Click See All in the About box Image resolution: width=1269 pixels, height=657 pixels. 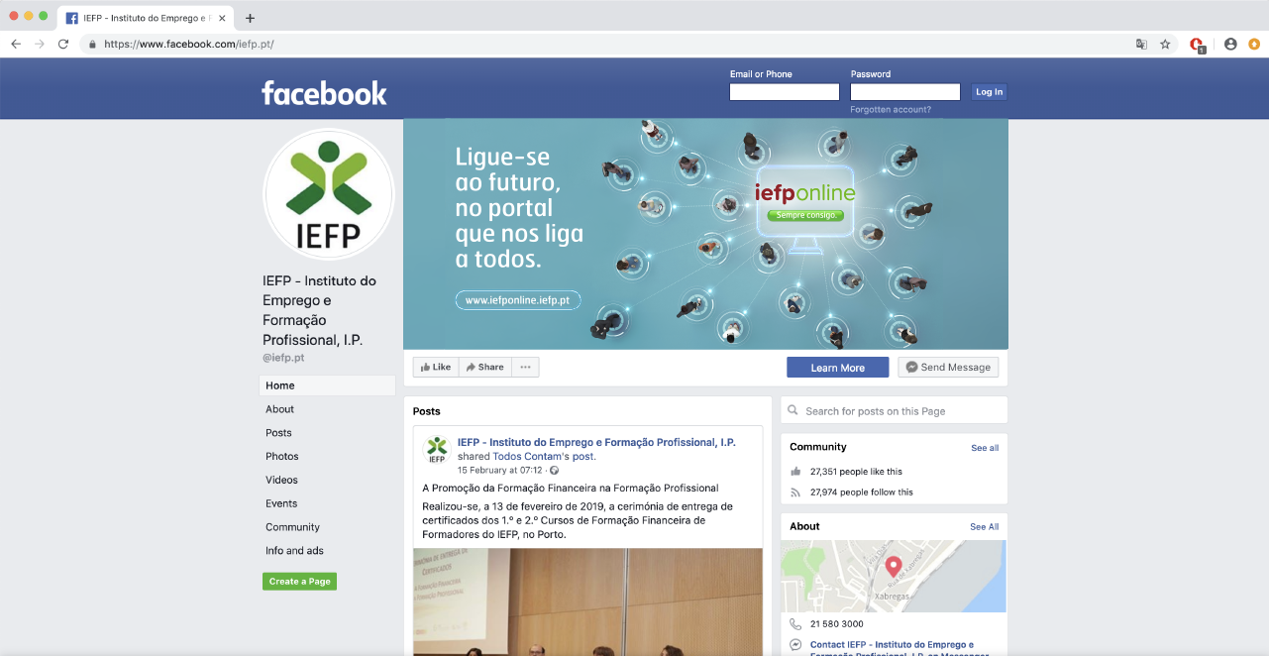[x=985, y=527]
